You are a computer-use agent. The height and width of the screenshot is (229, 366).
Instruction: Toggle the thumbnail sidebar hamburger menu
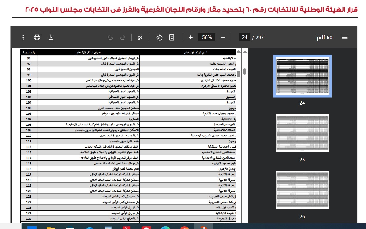(344, 38)
